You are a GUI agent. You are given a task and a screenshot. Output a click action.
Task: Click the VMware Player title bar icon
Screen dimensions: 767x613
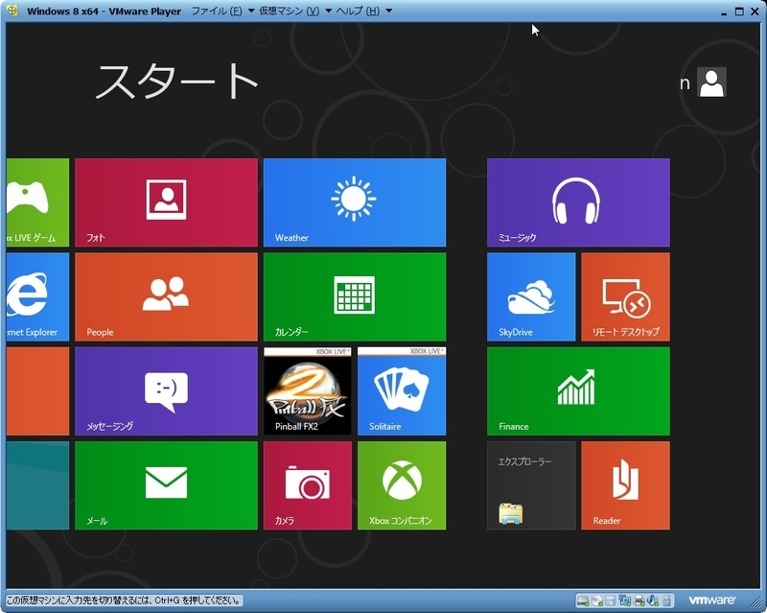(13, 11)
